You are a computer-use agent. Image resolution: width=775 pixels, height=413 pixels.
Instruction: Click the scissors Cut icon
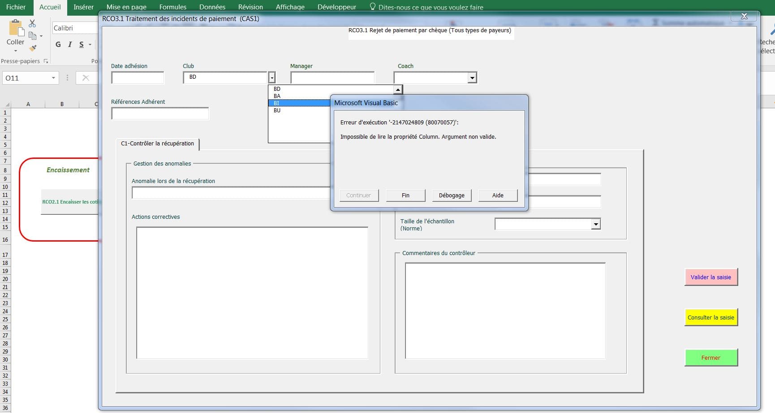32,23
